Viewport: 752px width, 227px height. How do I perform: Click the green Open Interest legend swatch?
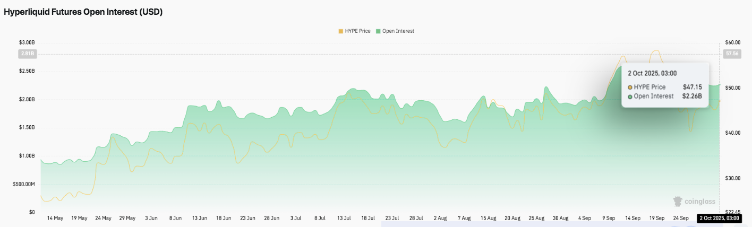pyautogui.click(x=378, y=31)
